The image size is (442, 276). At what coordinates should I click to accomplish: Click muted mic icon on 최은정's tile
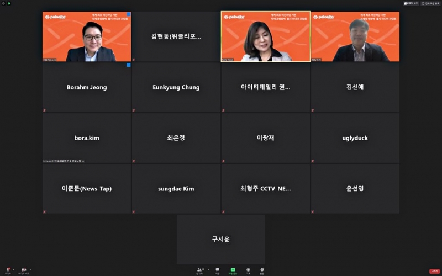(x=134, y=161)
